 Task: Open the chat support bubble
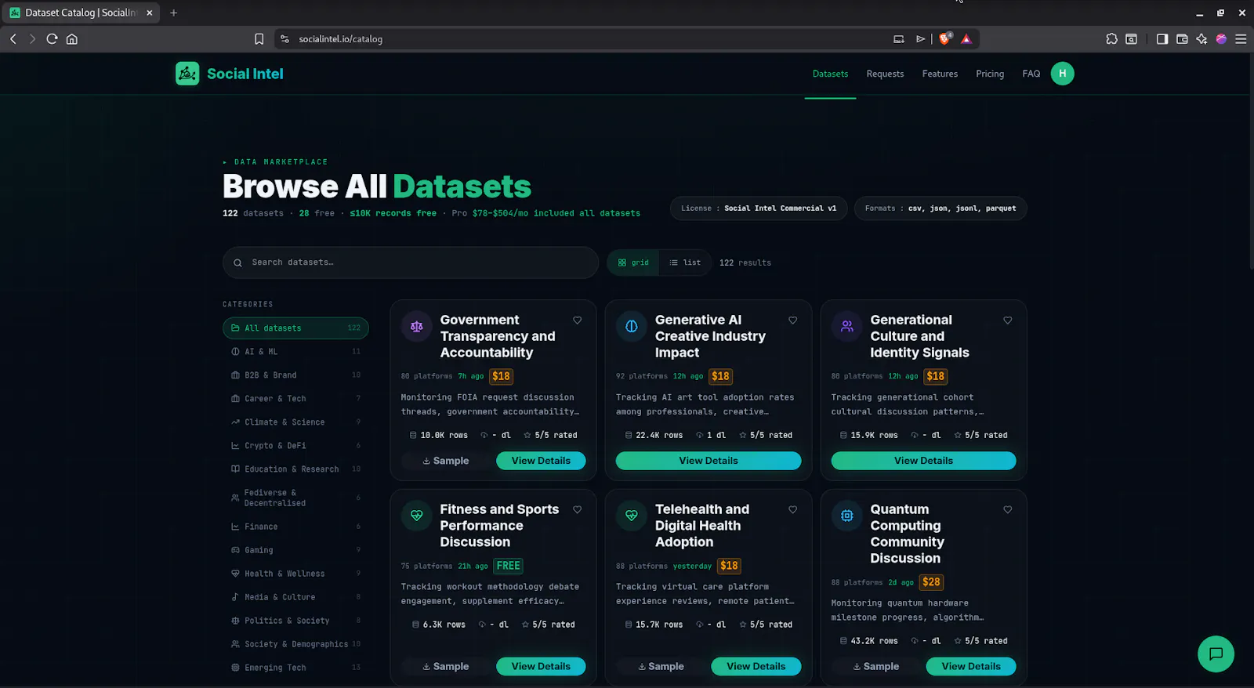click(1216, 654)
